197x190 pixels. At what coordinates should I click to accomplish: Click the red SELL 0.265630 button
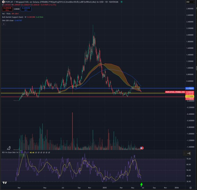[x=7, y=9]
